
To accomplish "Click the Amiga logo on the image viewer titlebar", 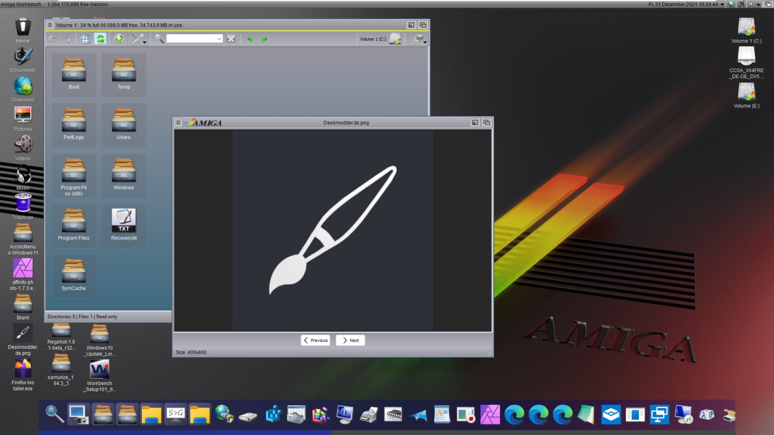I will click(202, 122).
